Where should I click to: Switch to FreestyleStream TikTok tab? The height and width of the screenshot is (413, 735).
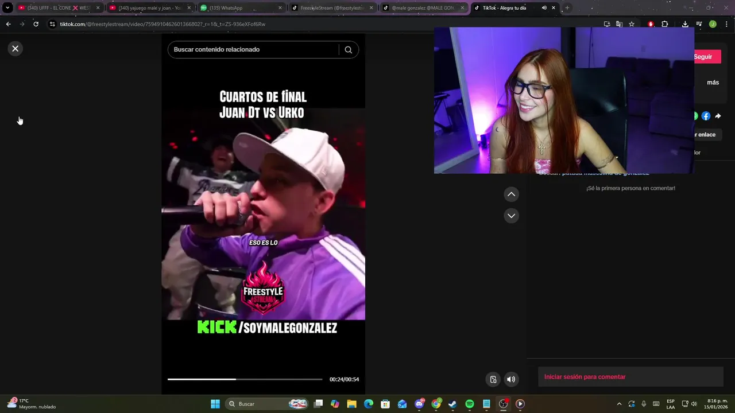tap(332, 8)
